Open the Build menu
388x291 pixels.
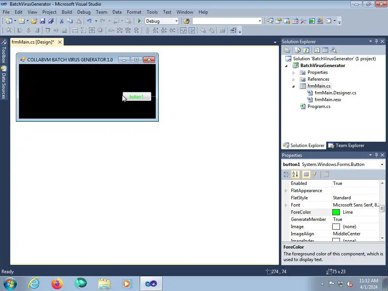coord(67,12)
